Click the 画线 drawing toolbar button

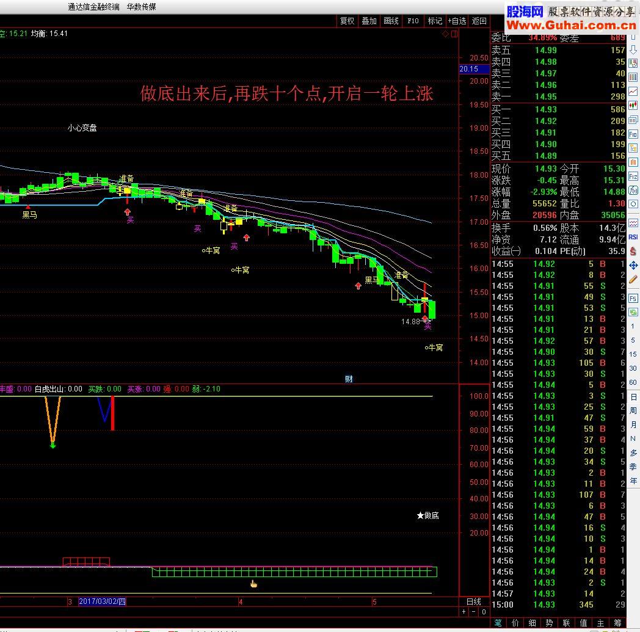coord(391,21)
